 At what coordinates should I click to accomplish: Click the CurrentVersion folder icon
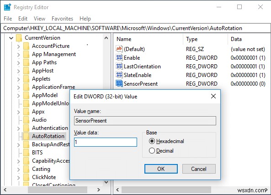coord(19,38)
